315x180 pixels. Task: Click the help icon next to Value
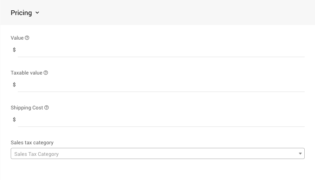[x=27, y=38]
